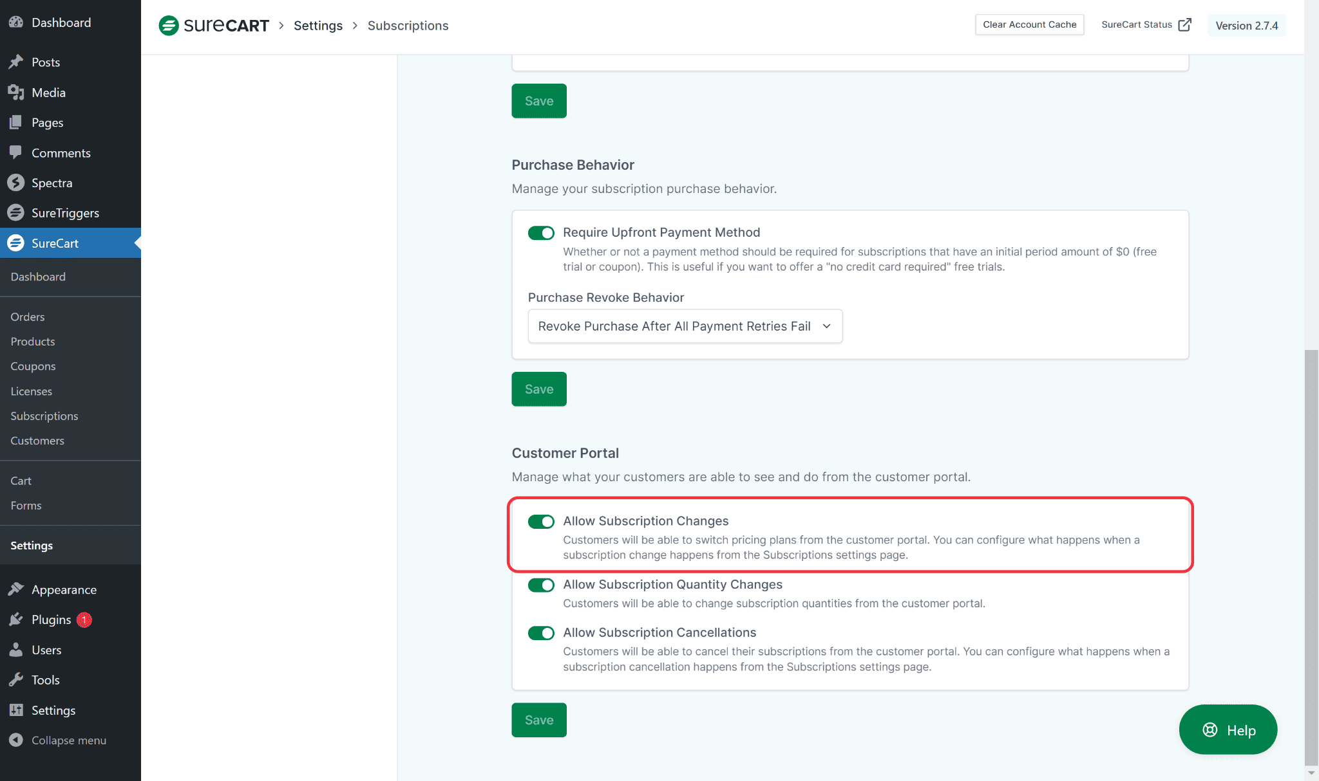This screenshot has height=781, width=1319.
Task: Click the Help lifebuoy button
Action: click(1228, 730)
